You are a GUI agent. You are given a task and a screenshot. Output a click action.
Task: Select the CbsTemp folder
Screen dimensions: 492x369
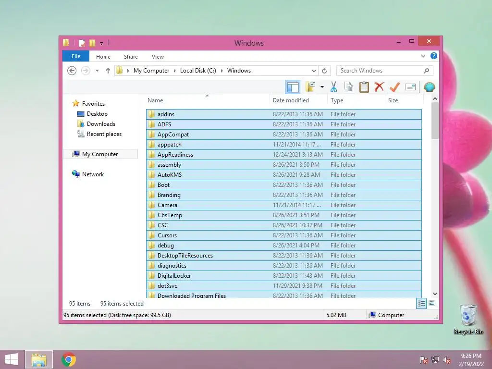283,215
